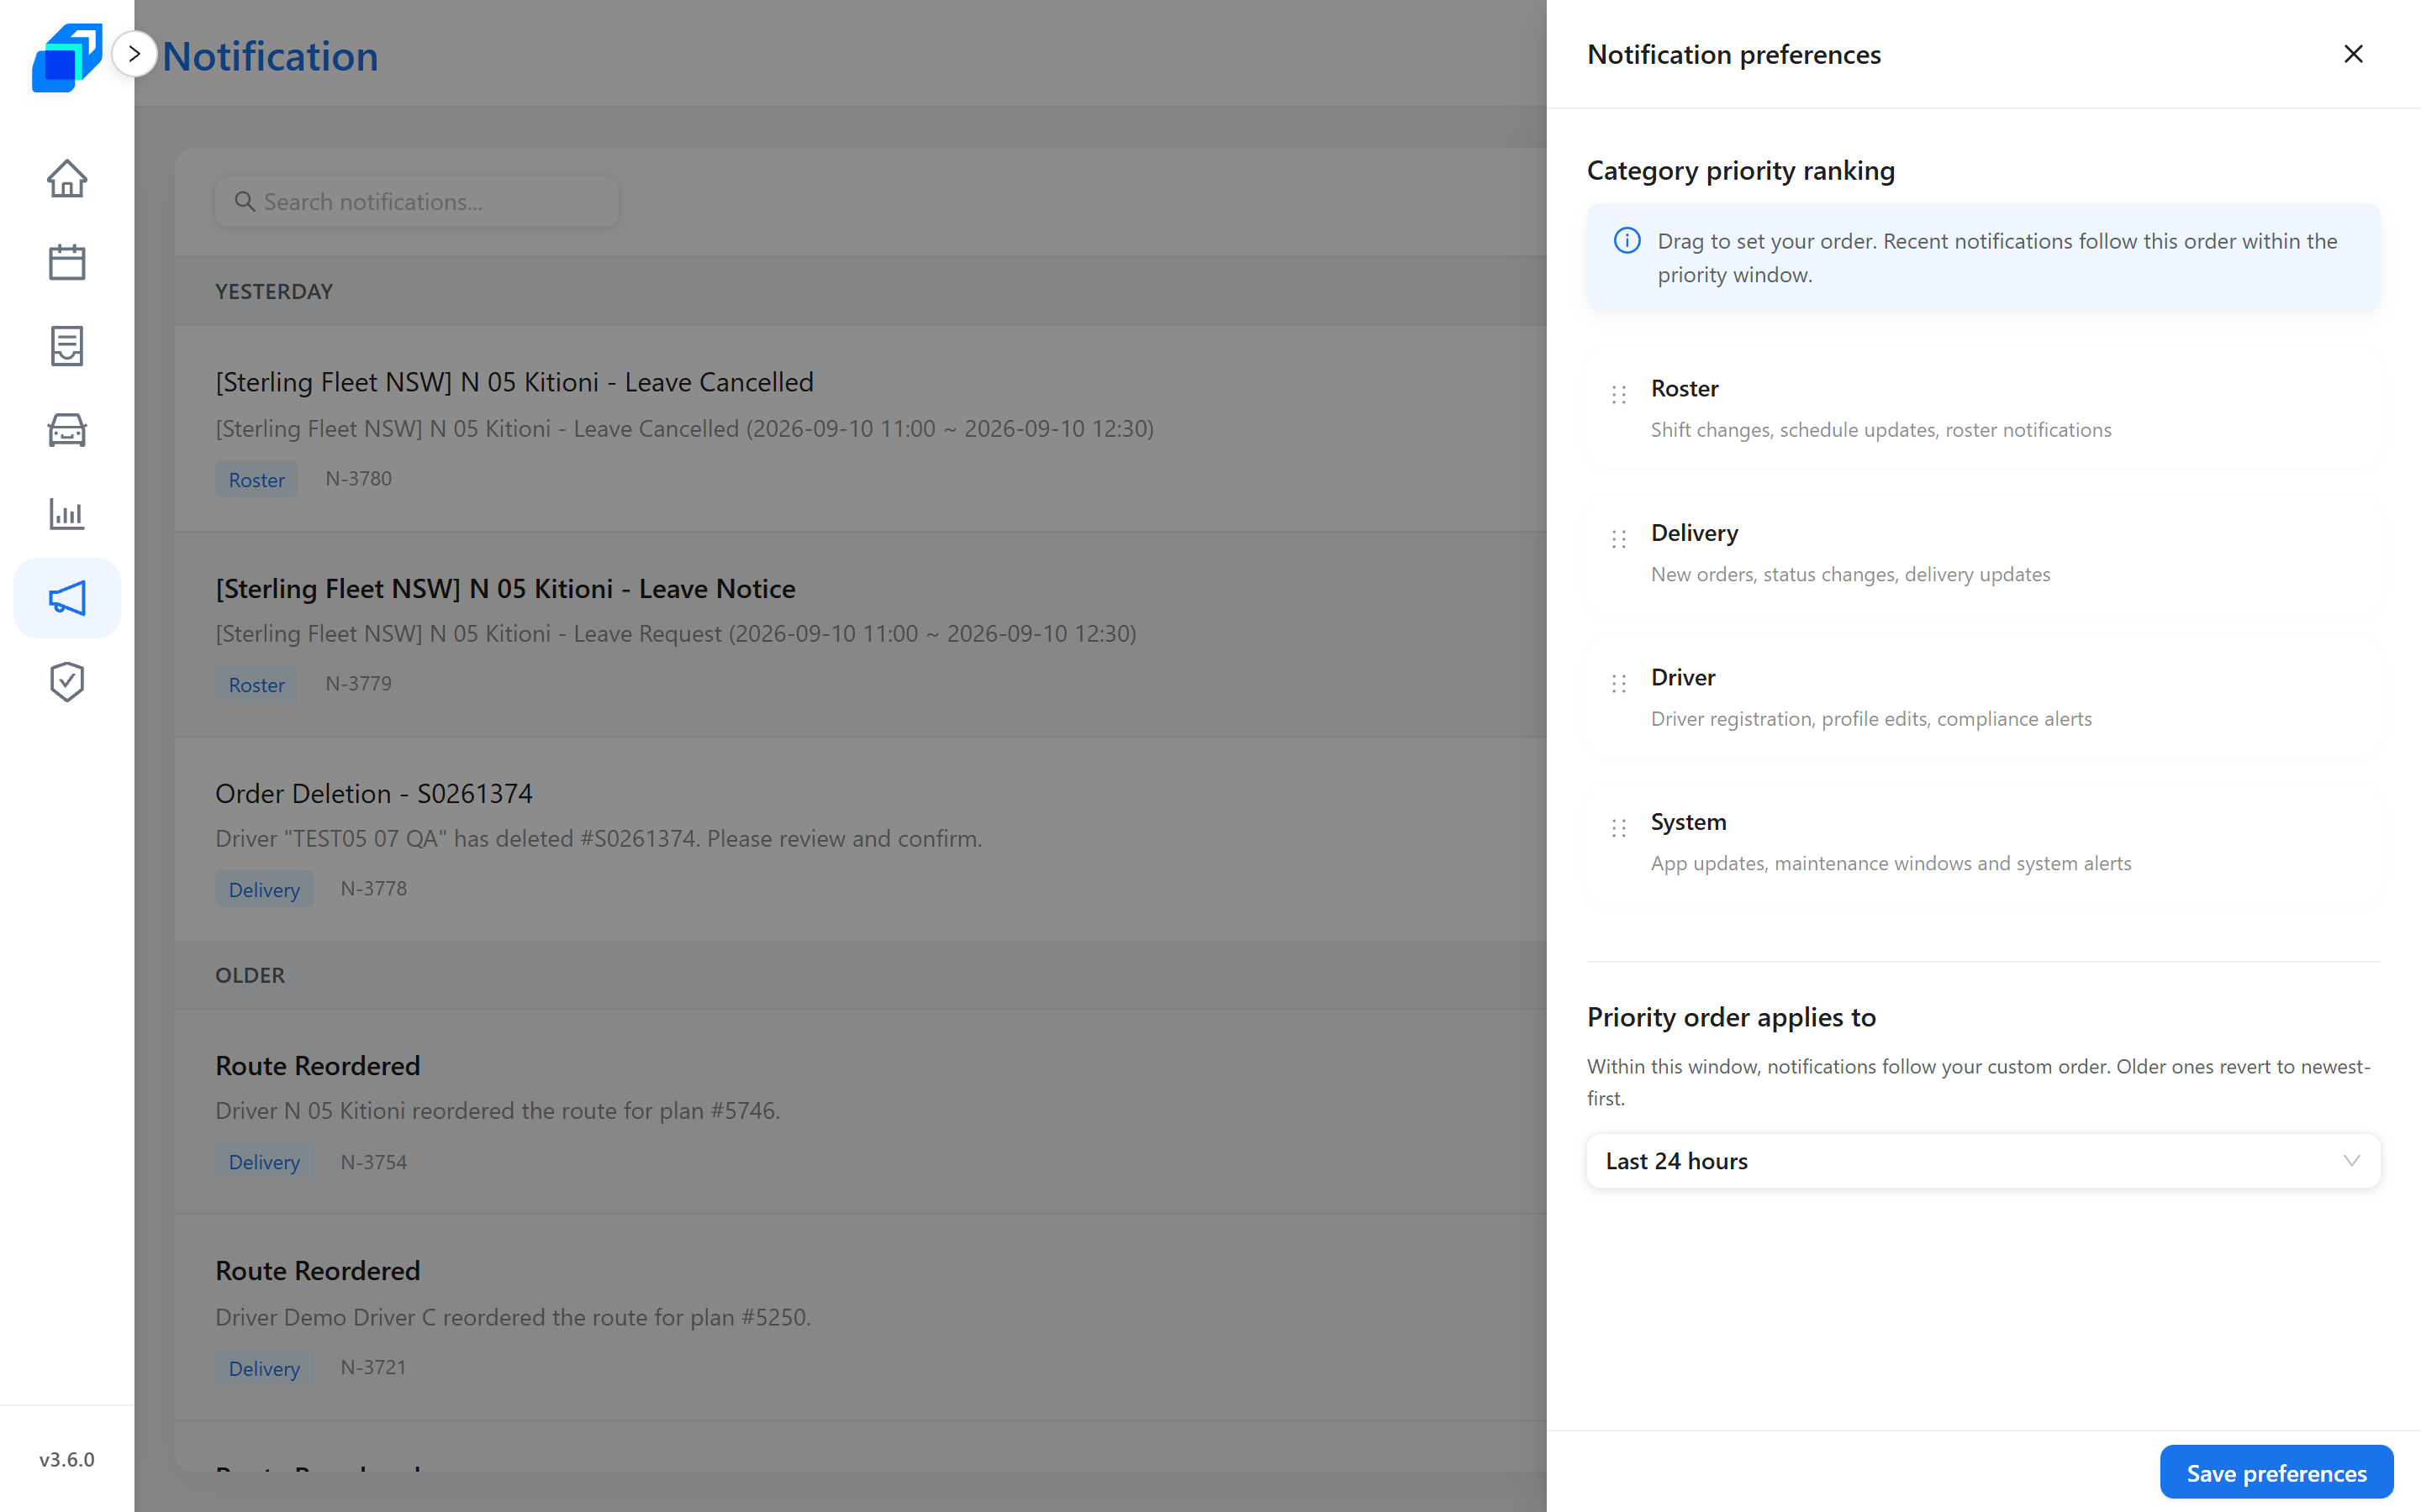Open Route Reordered notification for plan #5250
Image resolution: width=2421 pixels, height=1512 pixels.
pyautogui.click(x=860, y=1317)
